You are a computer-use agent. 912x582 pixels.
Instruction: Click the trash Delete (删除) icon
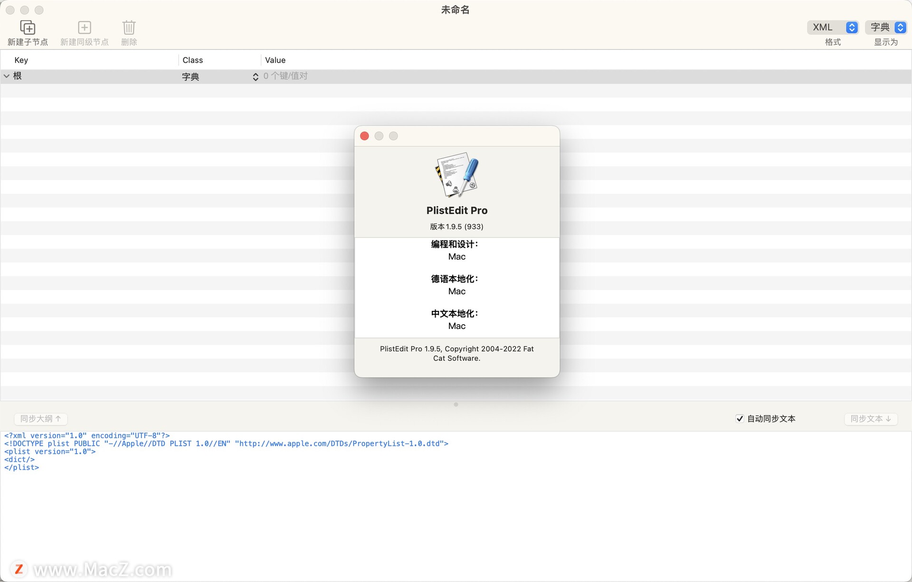click(129, 28)
